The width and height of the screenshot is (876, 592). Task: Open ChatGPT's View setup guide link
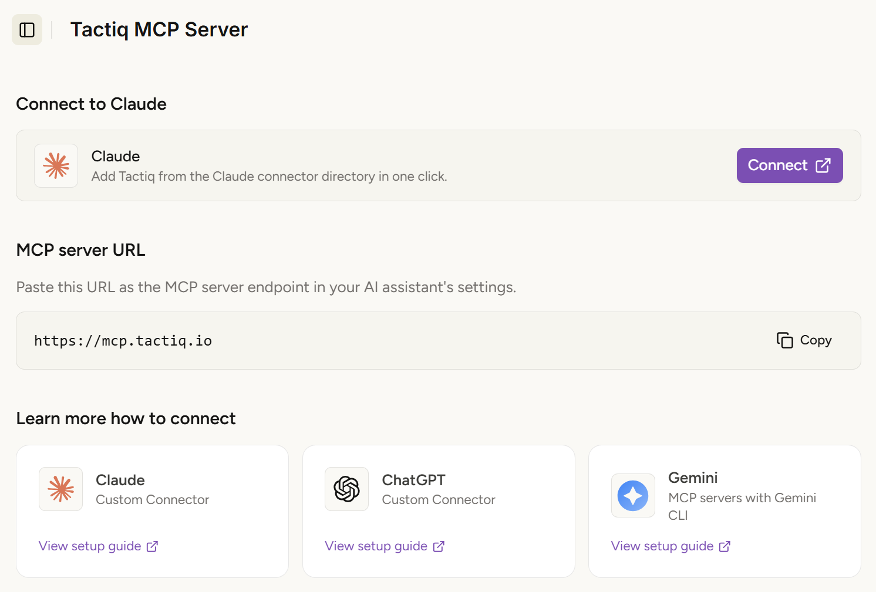[x=385, y=546]
